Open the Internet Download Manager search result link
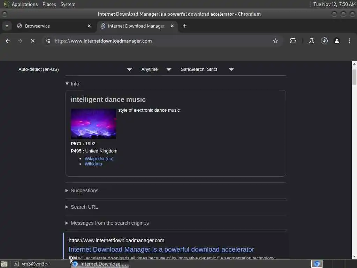Image resolution: width=357 pixels, height=268 pixels. click(x=161, y=249)
